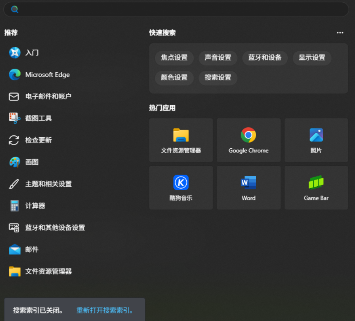Launch 酷狗音乐 tile

tap(181, 188)
